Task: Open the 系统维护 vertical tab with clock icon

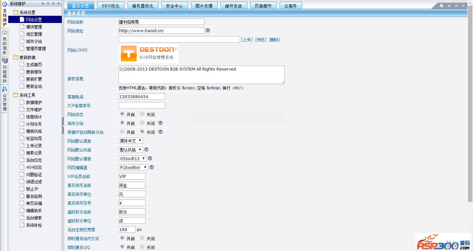Action: click(5, 15)
